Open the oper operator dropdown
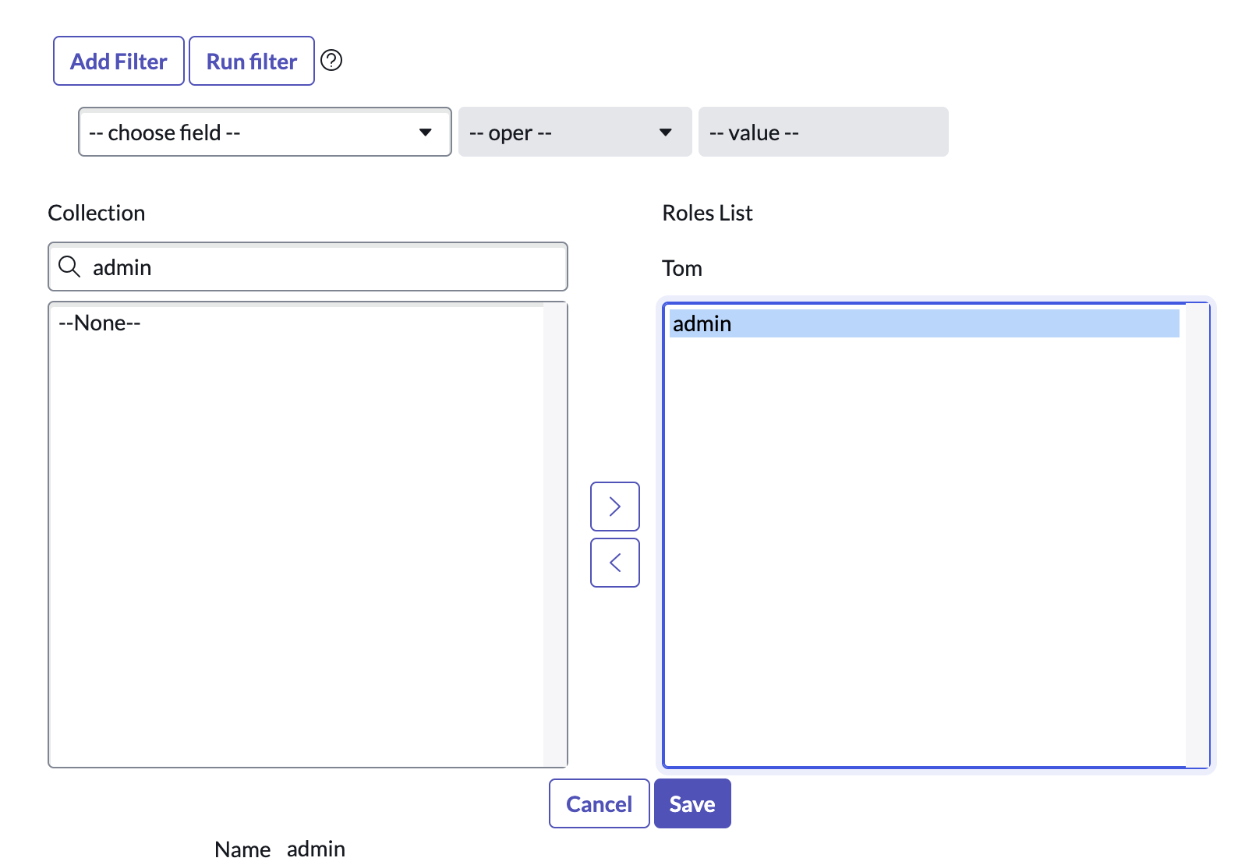 click(575, 132)
